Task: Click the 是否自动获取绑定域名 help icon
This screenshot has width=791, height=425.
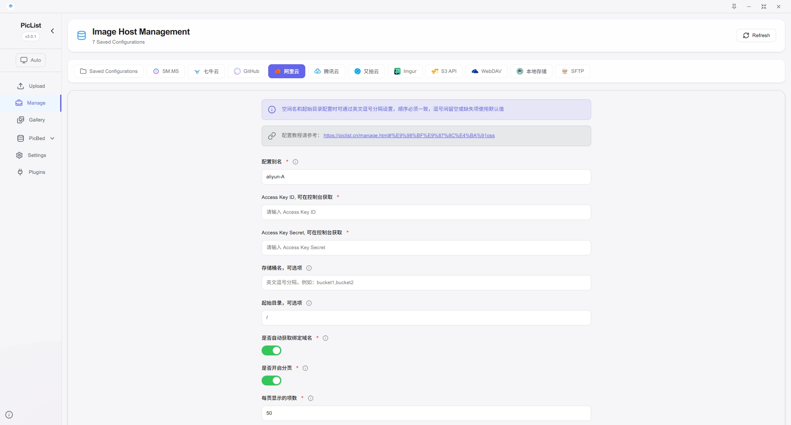Action: pos(325,338)
